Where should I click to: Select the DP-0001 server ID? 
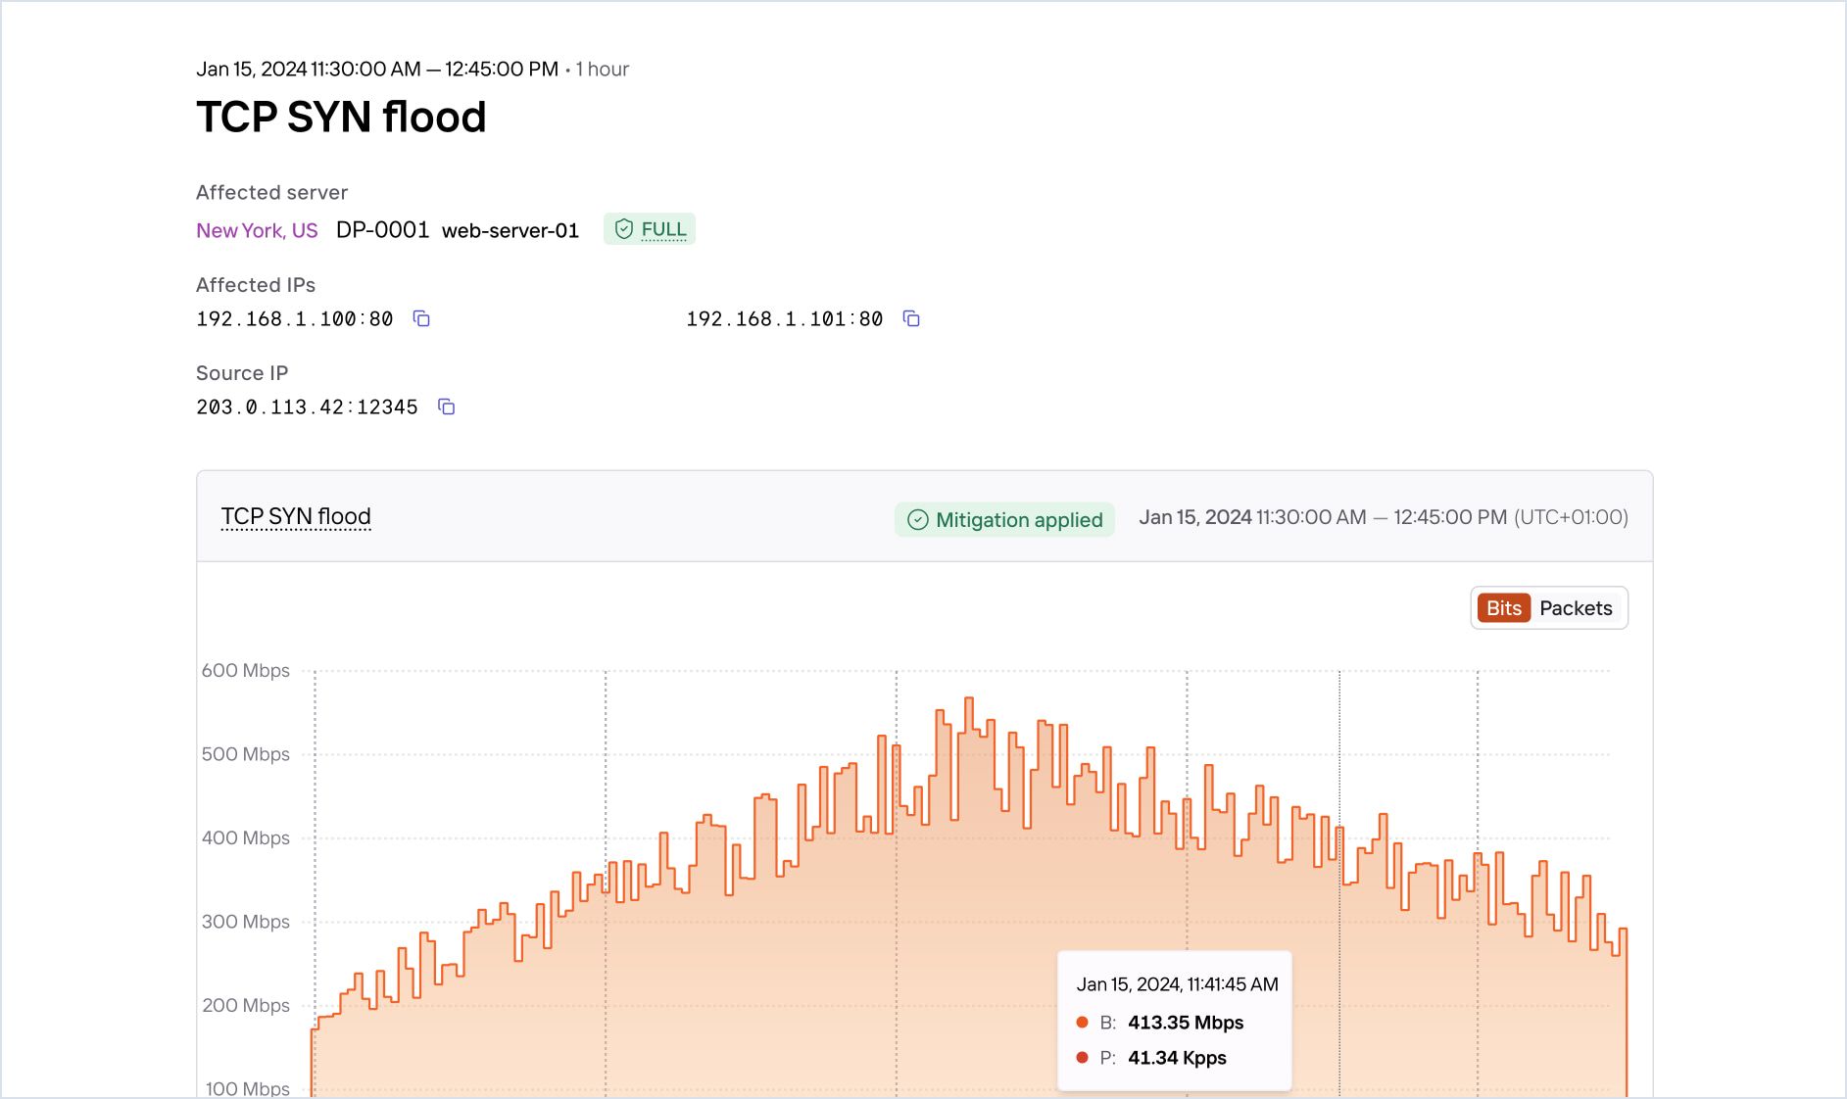pos(382,230)
